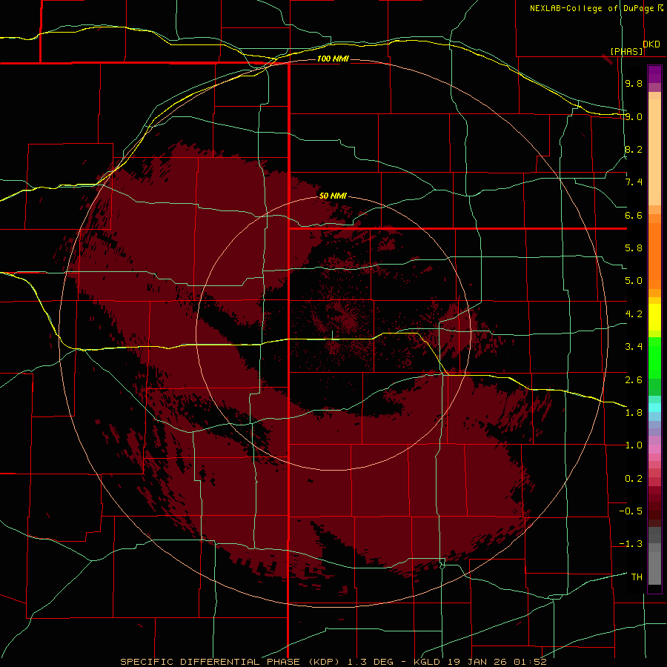Click the pink segment of the color bar

pos(654,449)
